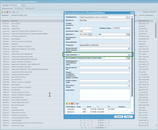This screenshot has width=158, height=130.
Task: Click the Разряд input field
Action: 86,28
